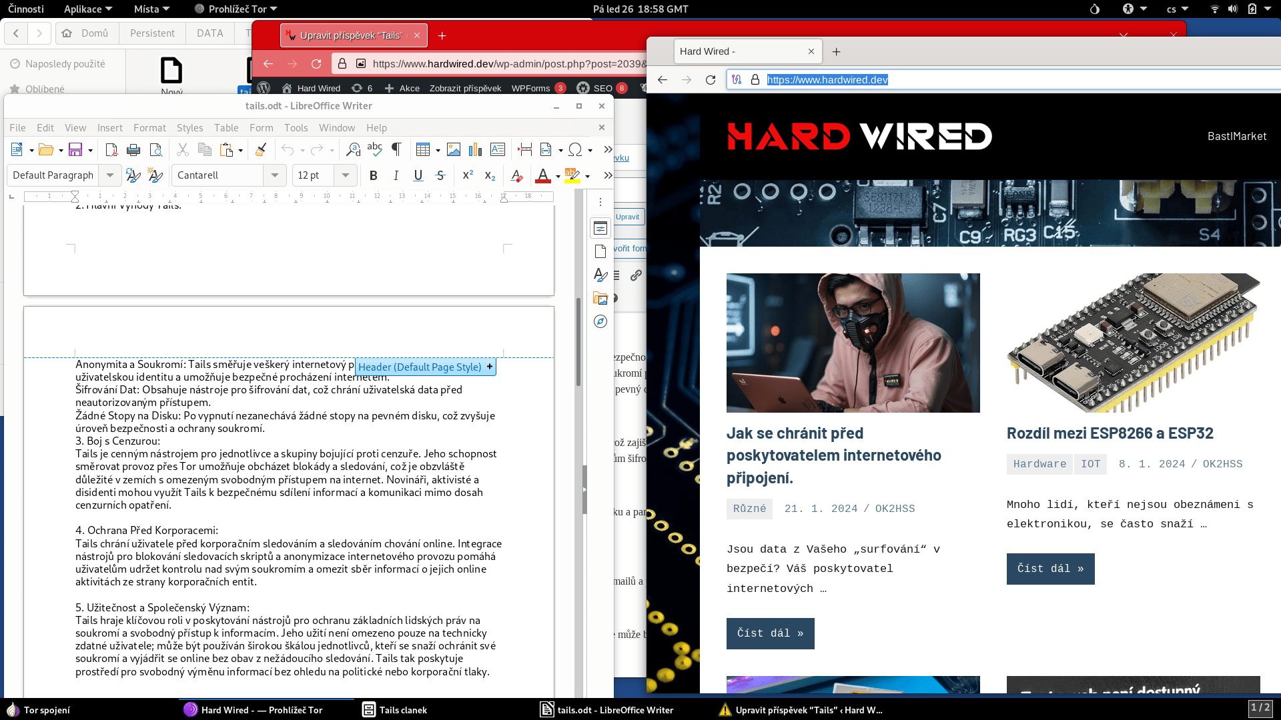Click the first Číst dál button

pyautogui.click(x=770, y=633)
